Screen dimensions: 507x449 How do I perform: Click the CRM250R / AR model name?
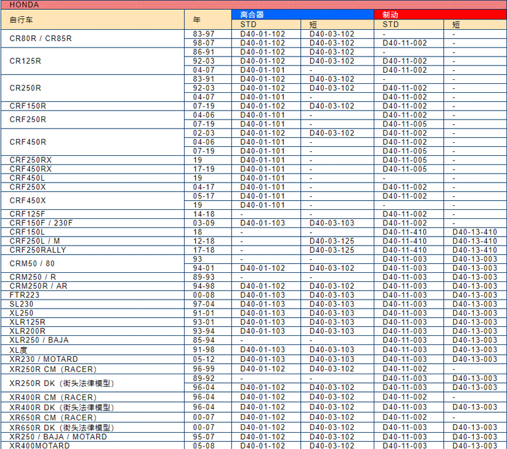(38, 286)
